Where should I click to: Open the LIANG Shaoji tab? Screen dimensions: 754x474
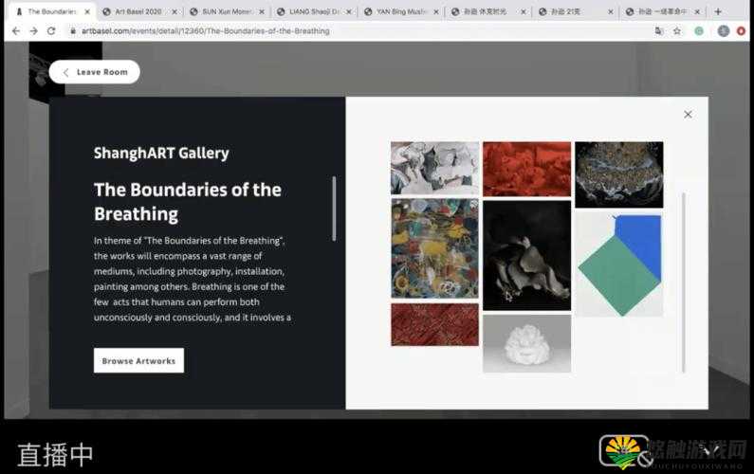point(314,11)
